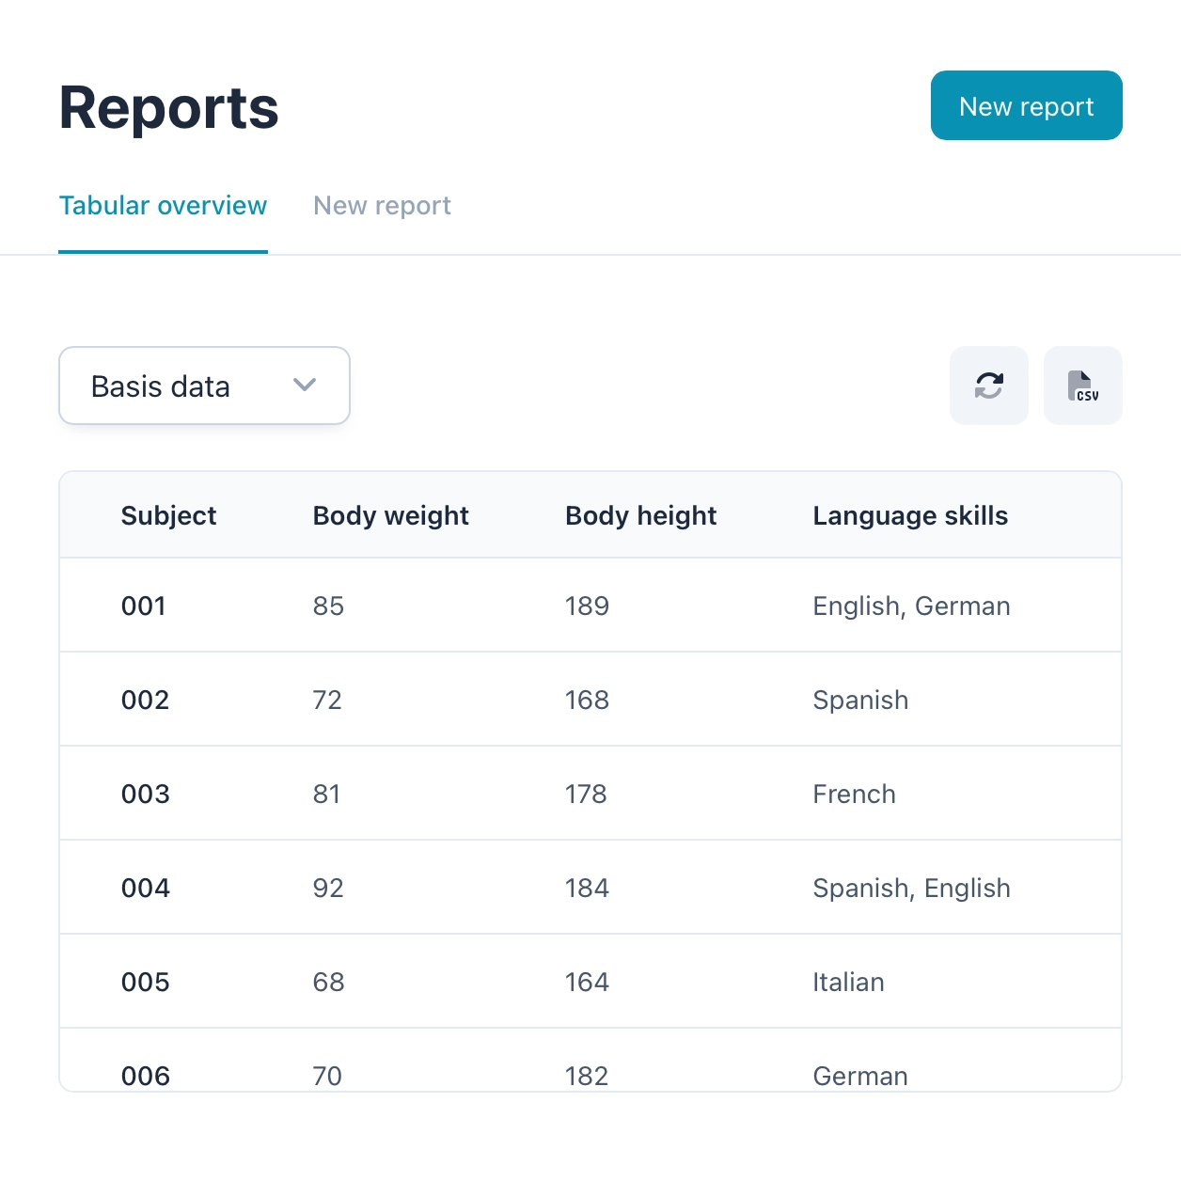Screen dimensions: 1181x1181
Task: Click body height value 178
Action: 586,794
